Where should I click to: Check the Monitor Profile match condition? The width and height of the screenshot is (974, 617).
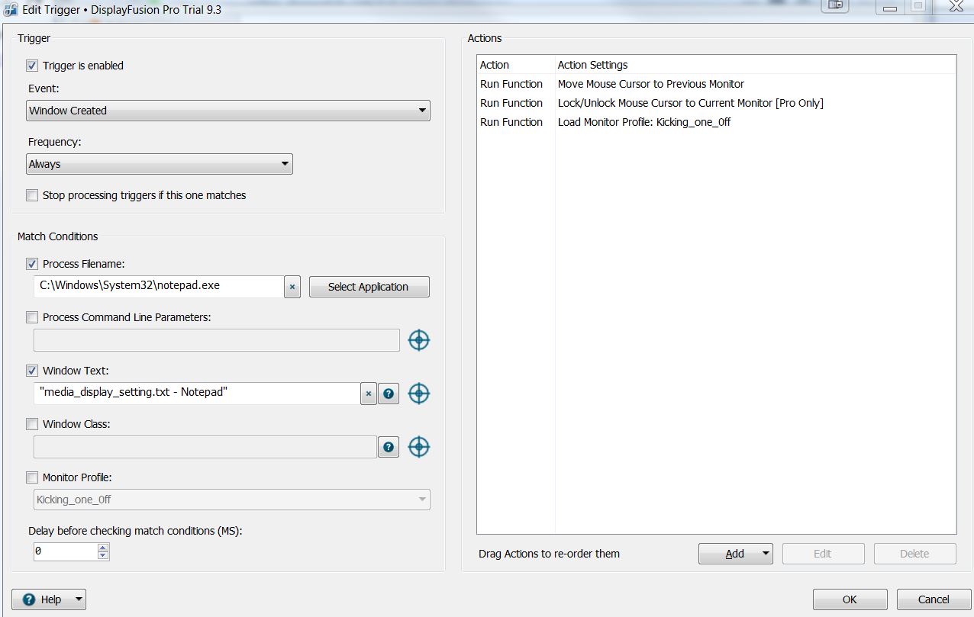click(32, 477)
